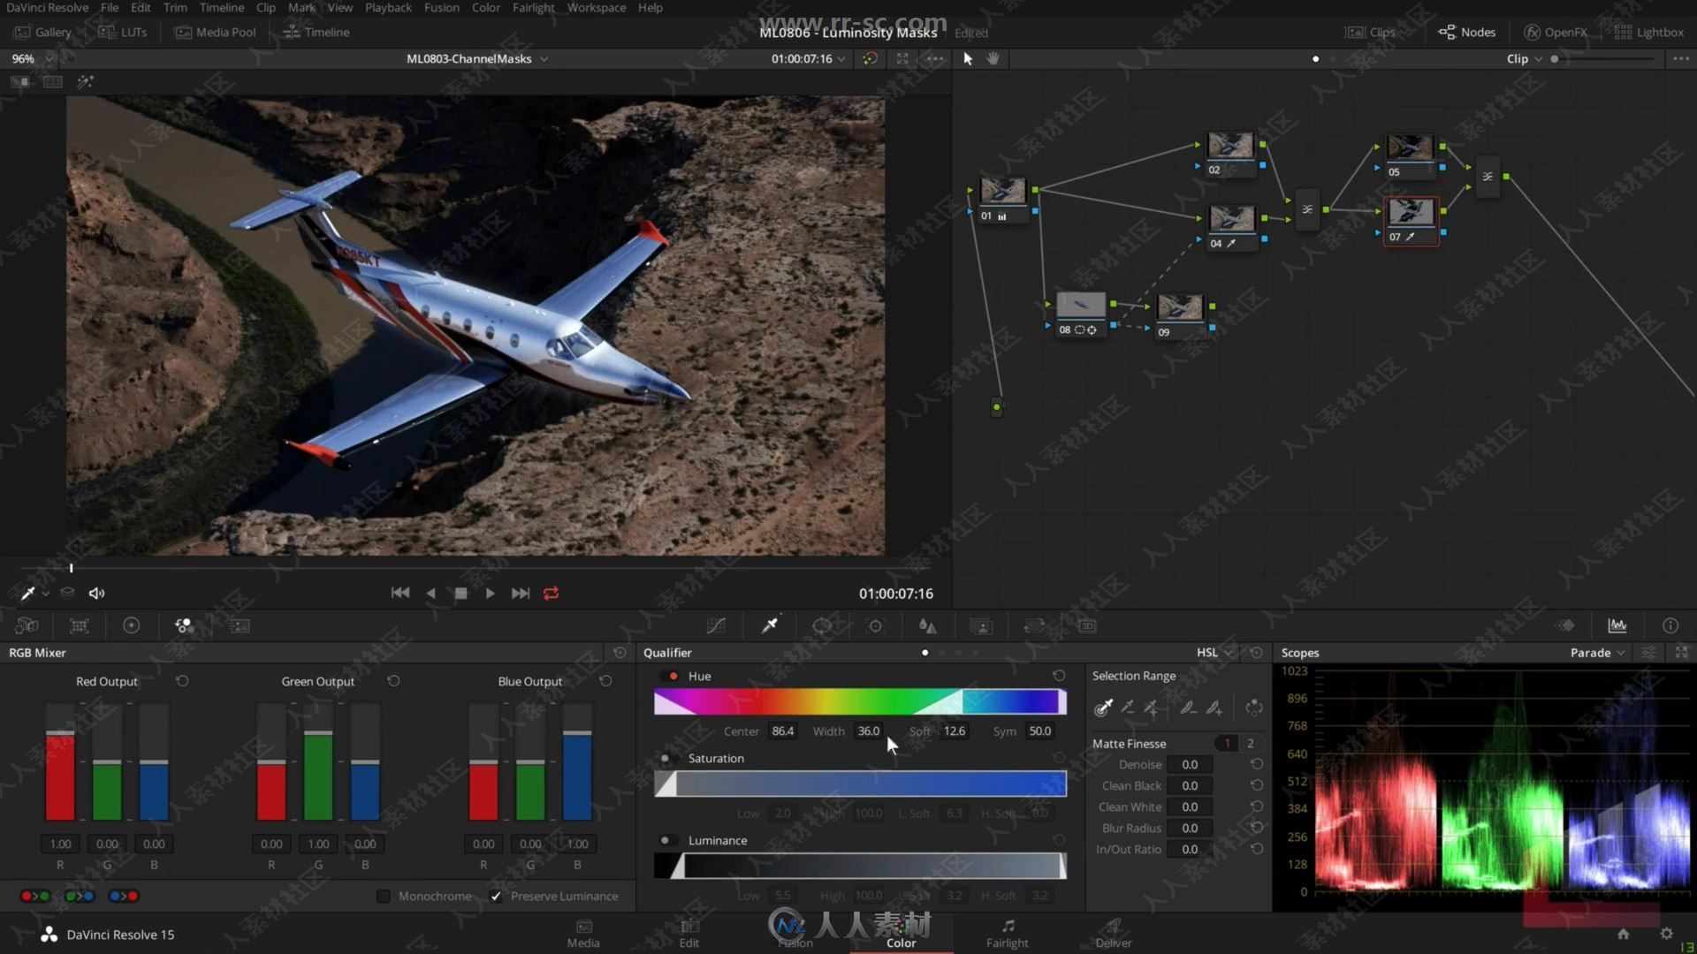Open Clip node mode dropdown
This screenshot has width=1697, height=954.
(1525, 58)
